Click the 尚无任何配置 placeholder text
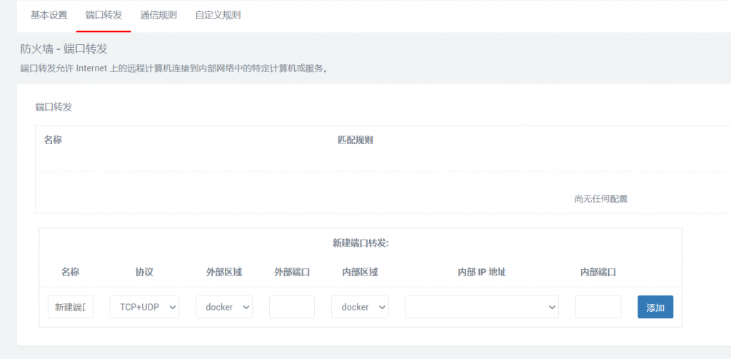 pos(600,199)
